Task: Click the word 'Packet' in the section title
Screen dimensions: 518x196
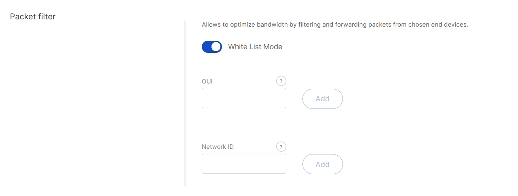Action: tap(21, 17)
